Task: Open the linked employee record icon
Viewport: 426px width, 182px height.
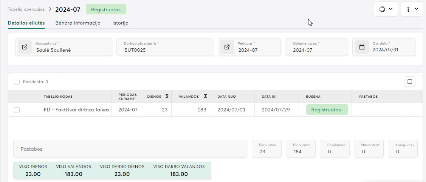Action: (25, 47)
